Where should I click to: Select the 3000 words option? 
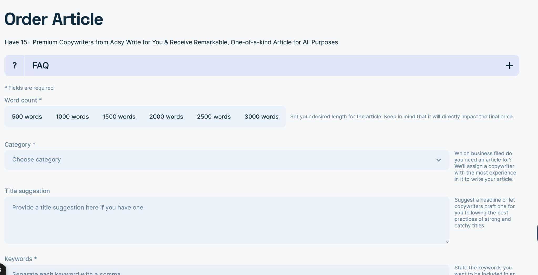[x=261, y=117]
